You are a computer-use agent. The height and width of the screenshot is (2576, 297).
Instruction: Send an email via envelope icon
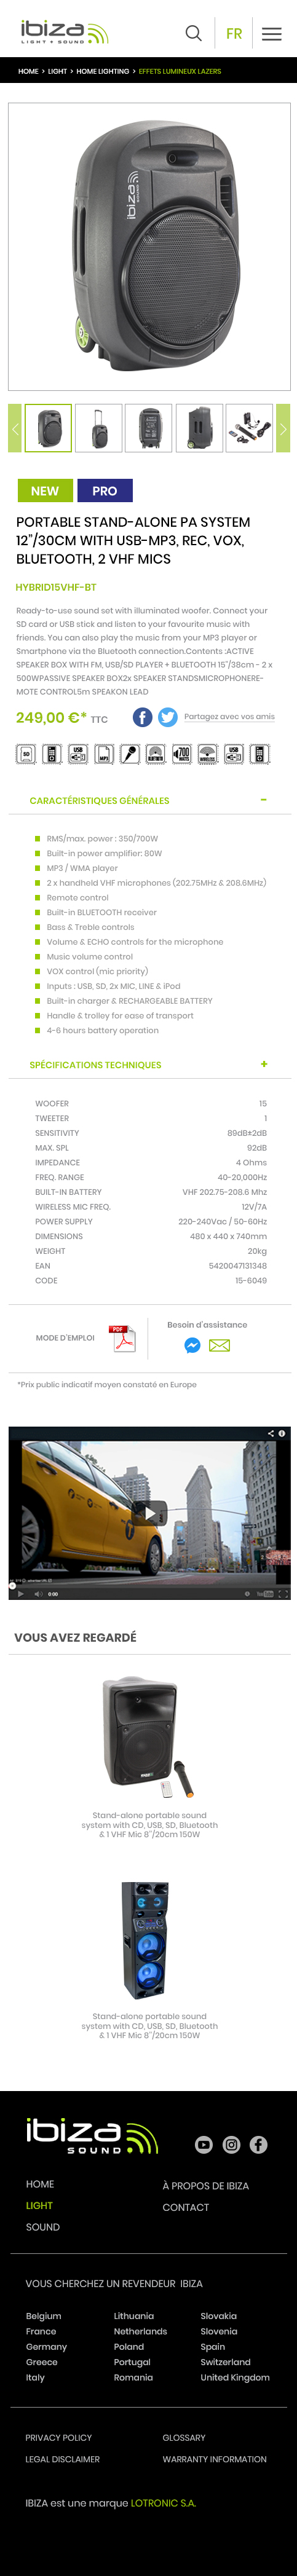(x=219, y=1346)
